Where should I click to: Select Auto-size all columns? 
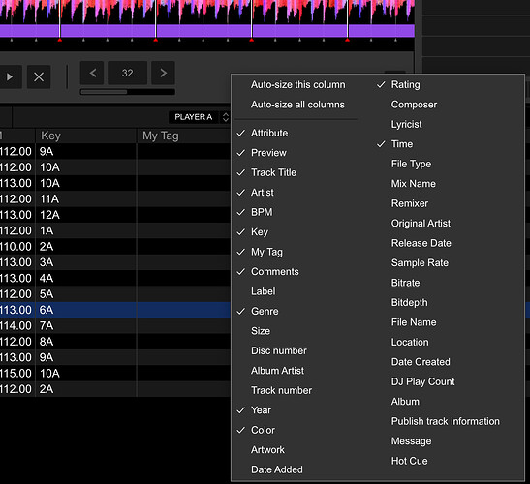coord(297,105)
